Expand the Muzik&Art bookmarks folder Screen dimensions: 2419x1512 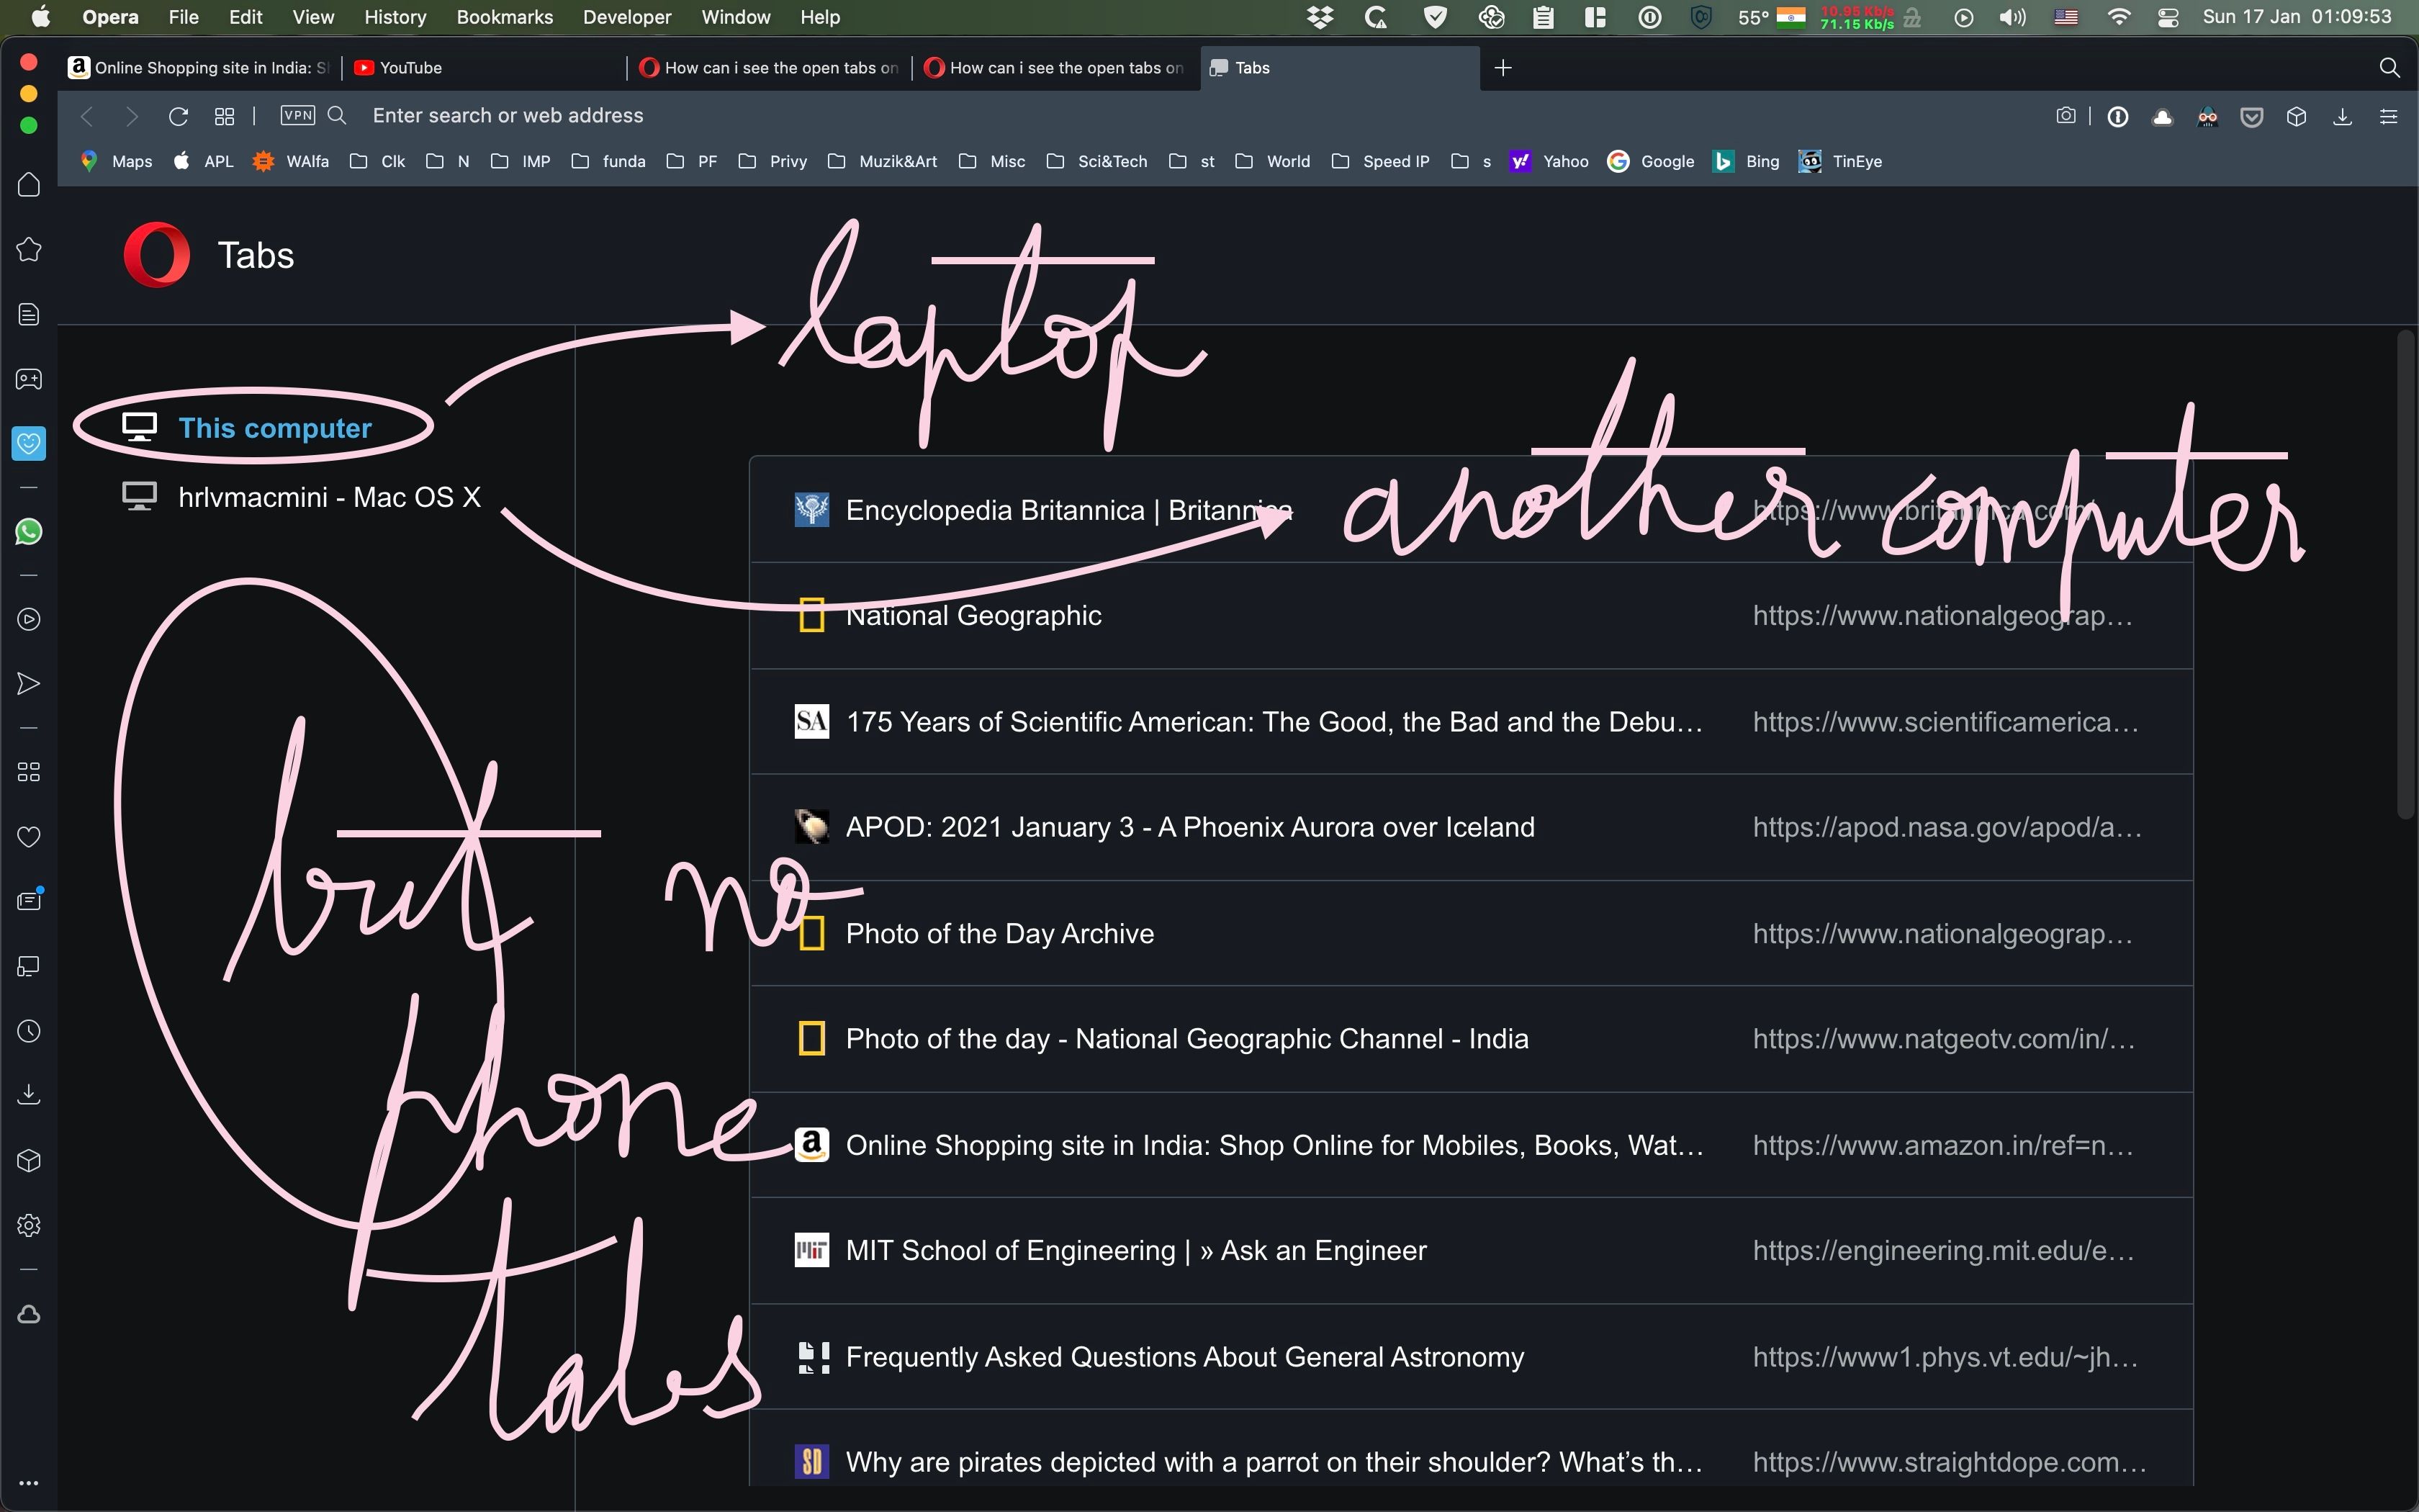coord(883,161)
